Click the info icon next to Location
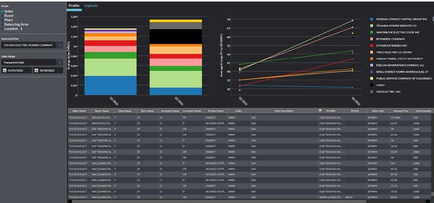This screenshot has width=434, height=203. (x=21, y=29)
